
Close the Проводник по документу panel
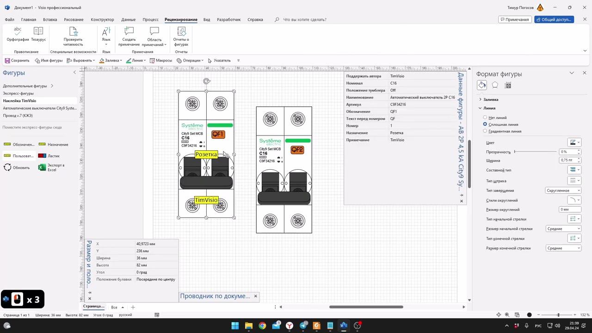click(x=255, y=296)
